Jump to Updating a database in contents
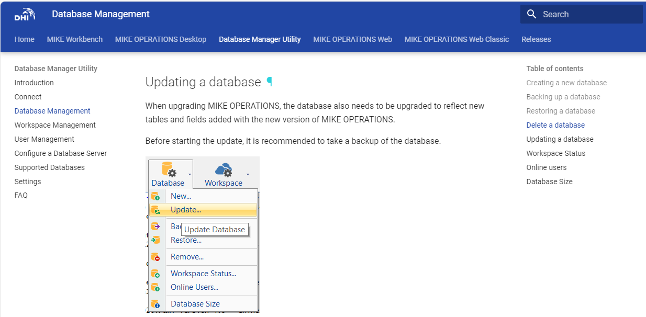This screenshot has height=317, width=646. point(560,139)
